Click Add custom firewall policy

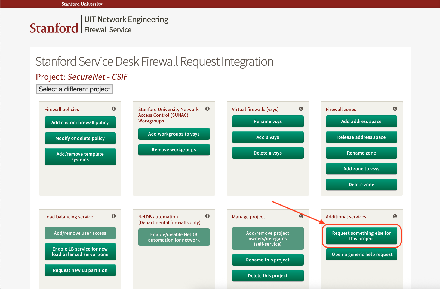point(80,122)
